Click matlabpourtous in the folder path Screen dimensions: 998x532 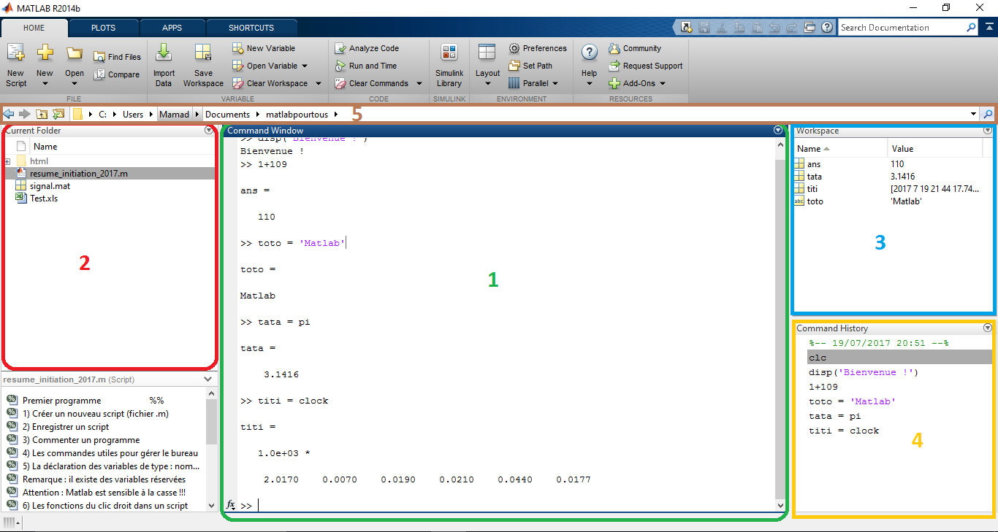pyautogui.click(x=297, y=115)
